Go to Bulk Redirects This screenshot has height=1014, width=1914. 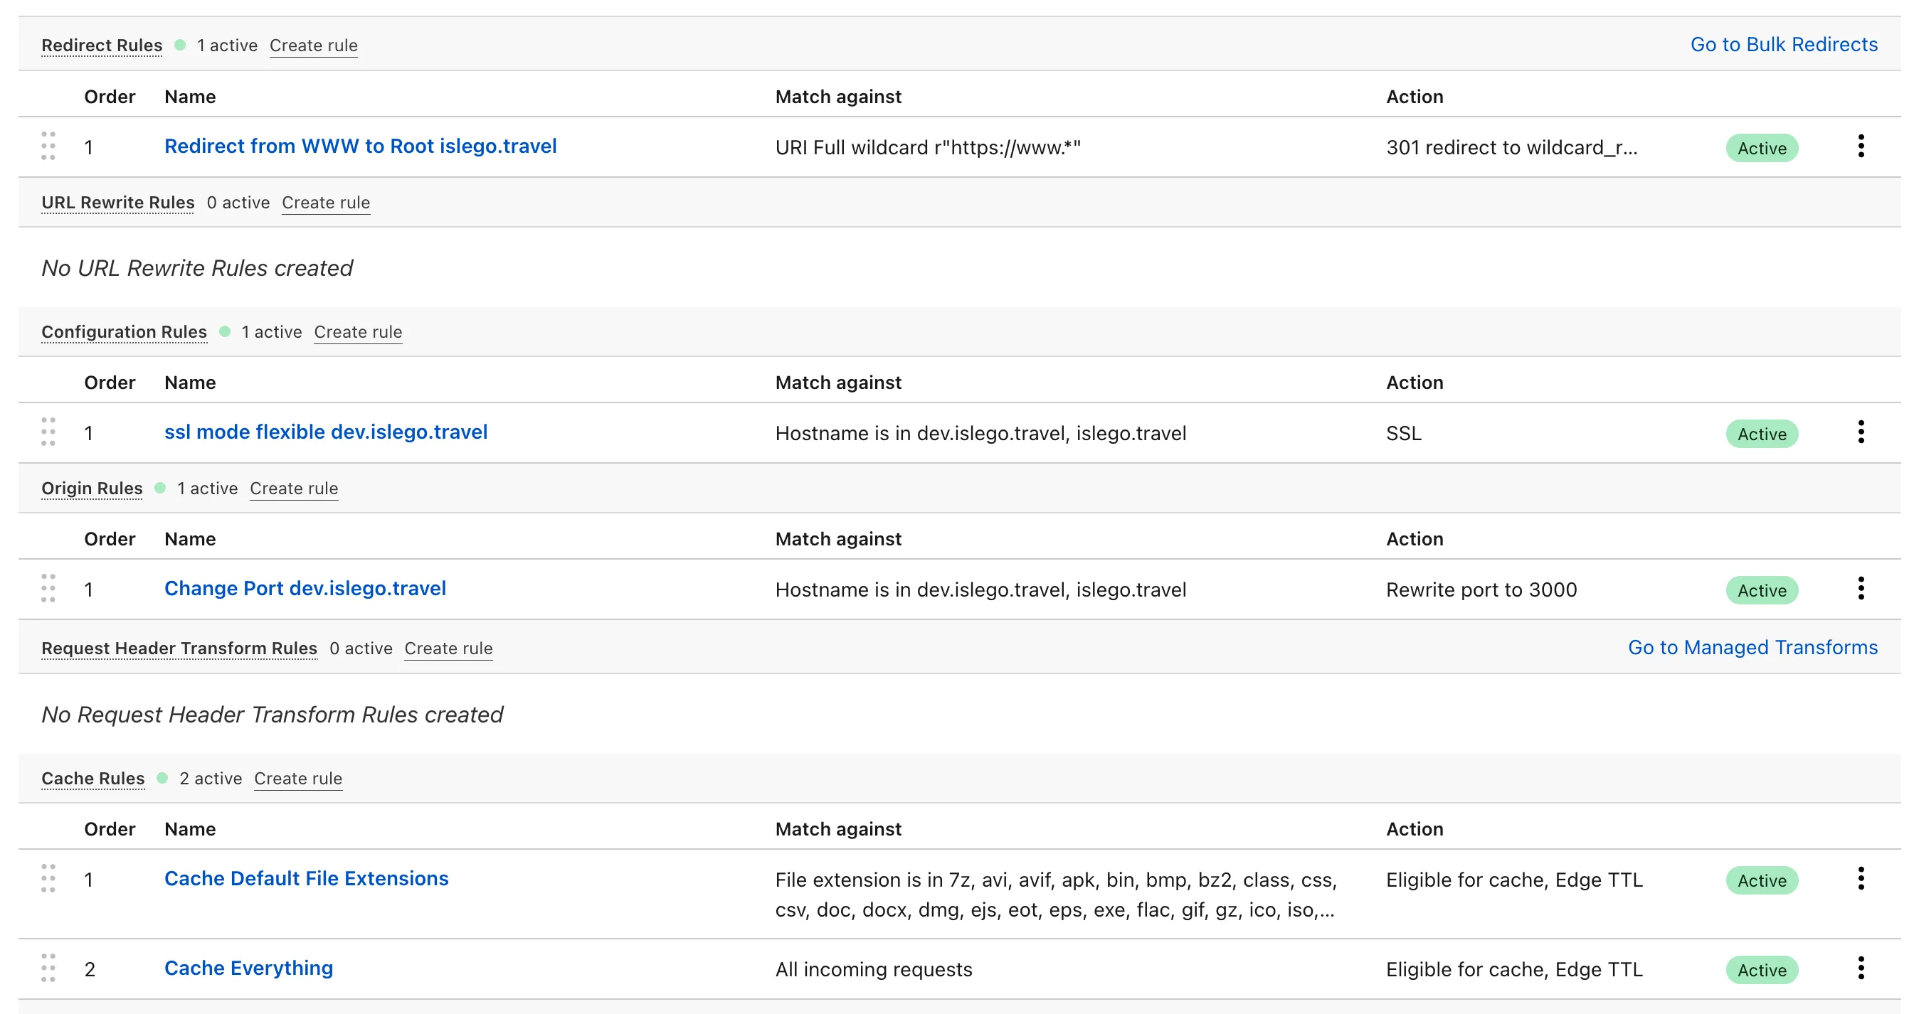[1784, 45]
